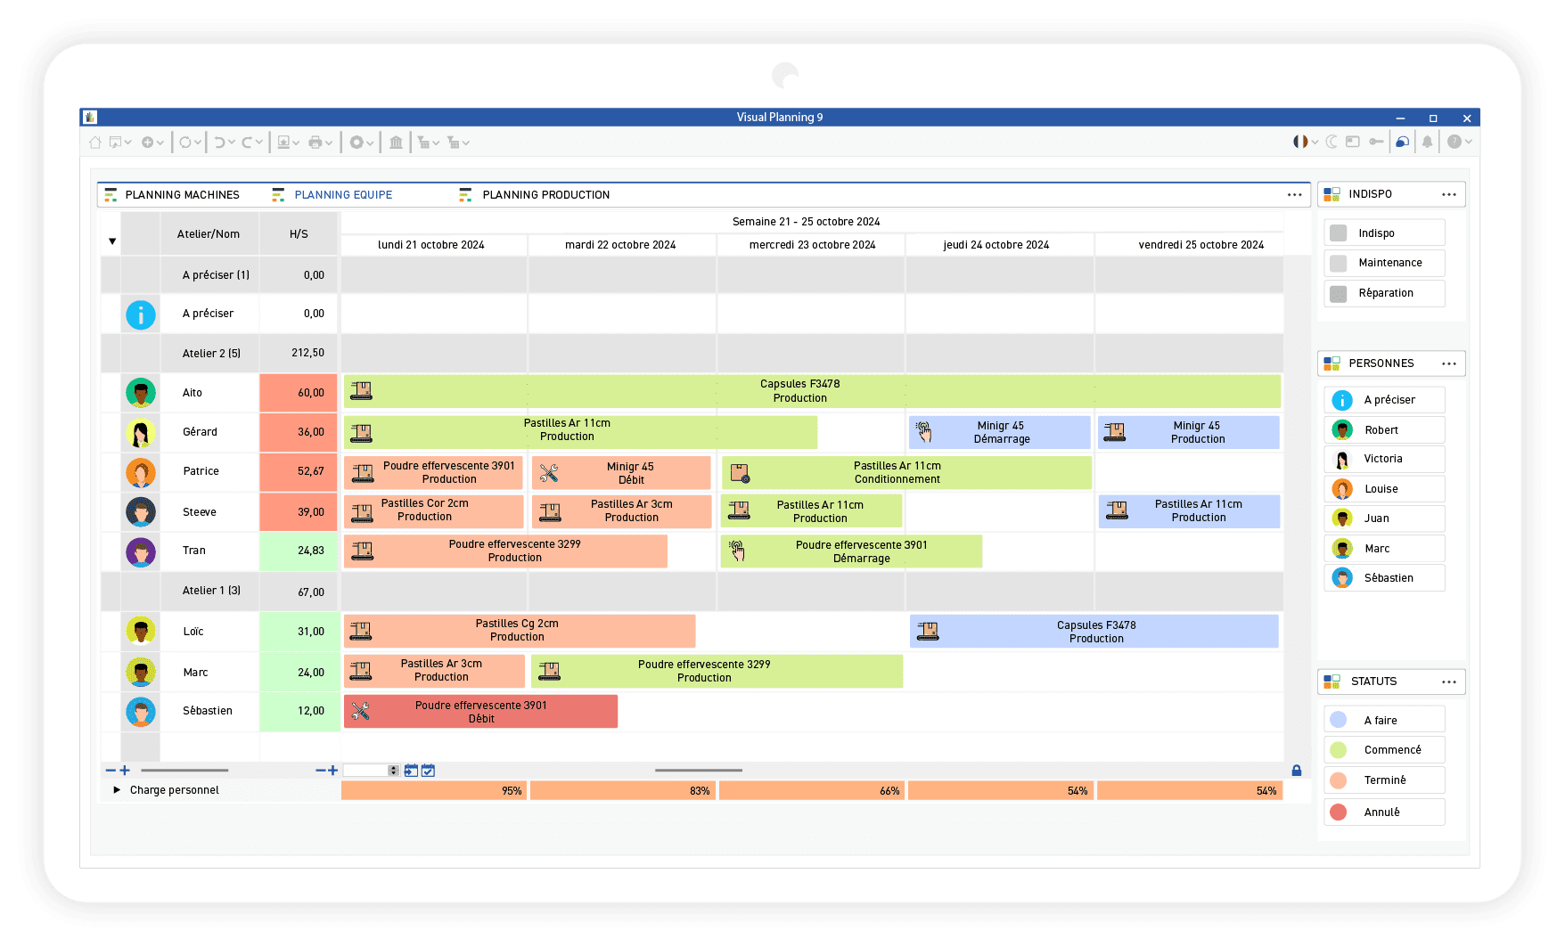Open the PLANNING PRODUCTION tab

pyautogui.click(x=545, y=195)
